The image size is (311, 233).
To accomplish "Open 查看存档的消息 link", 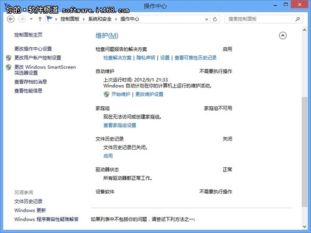I will [30, 82].
